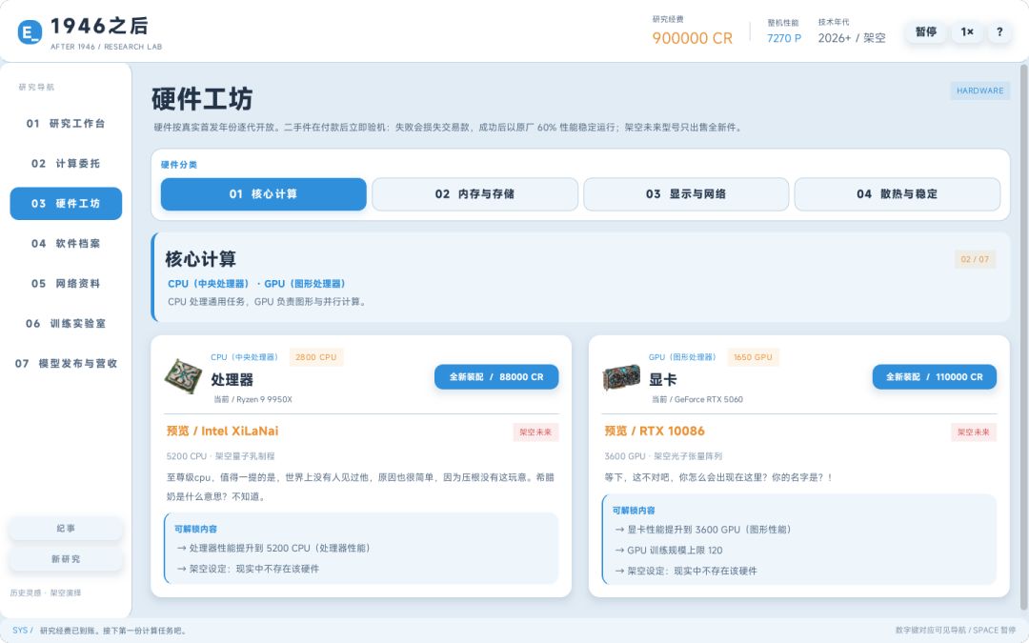Open 04 软件档案 in sidebar
Screen dimensions: 1029x643
coord(66,244)
